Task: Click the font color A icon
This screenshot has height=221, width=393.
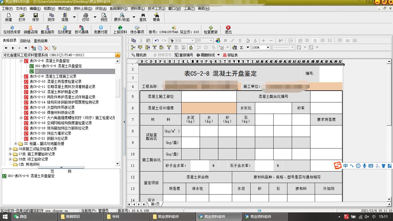Action: 255,41
